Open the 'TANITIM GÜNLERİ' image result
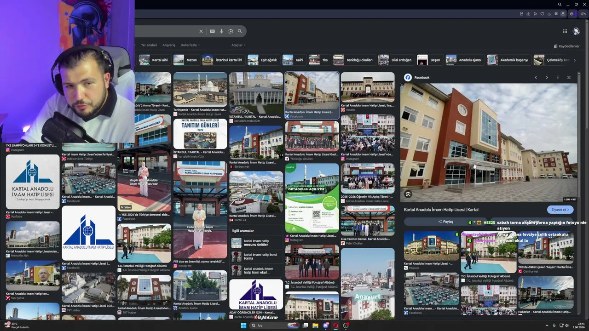This screenshot has height=331, width=589. coord(200,134)
